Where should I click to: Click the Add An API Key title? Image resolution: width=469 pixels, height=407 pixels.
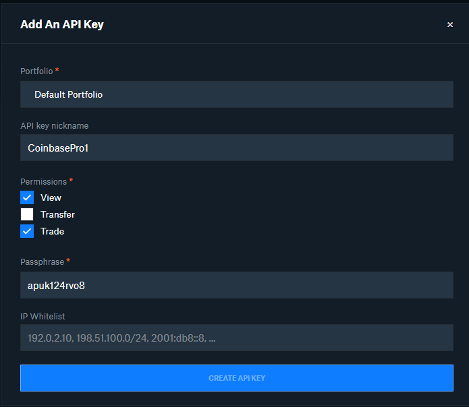tap(62, 24)
